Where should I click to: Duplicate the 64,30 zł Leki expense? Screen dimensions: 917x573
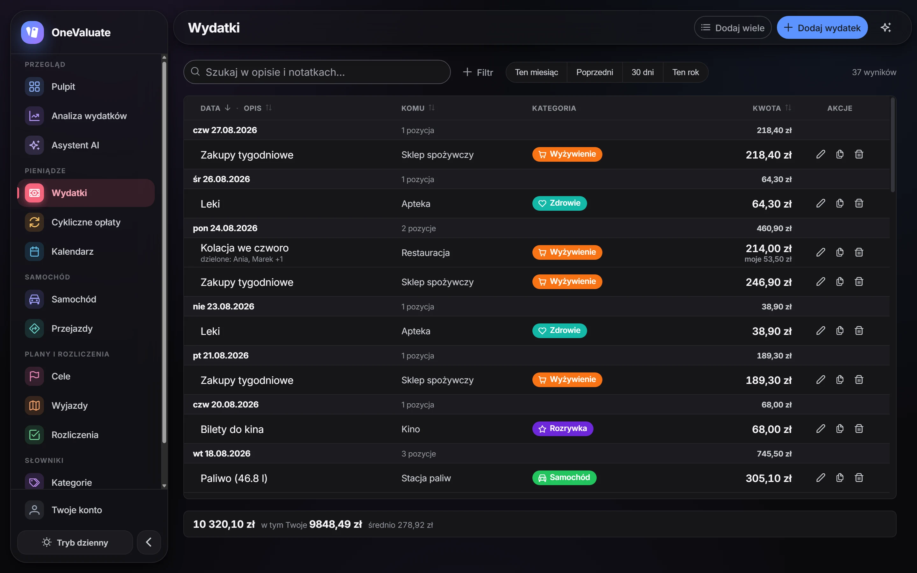pos(840,203)
